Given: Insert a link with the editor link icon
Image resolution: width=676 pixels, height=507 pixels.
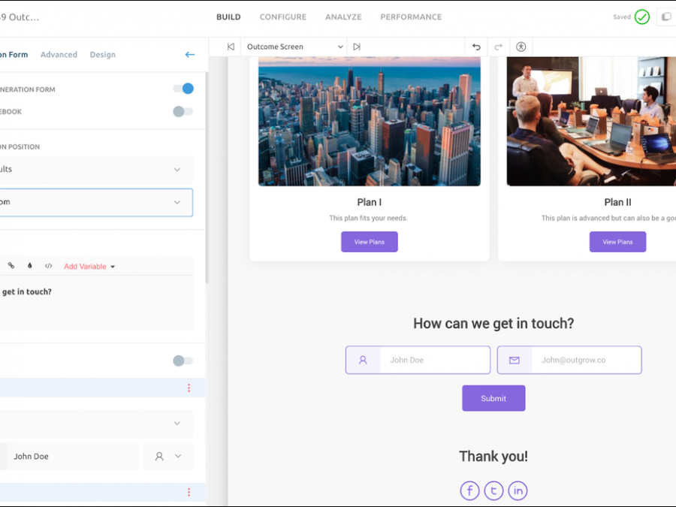Looking at the screenshot, I should (11, 266).
